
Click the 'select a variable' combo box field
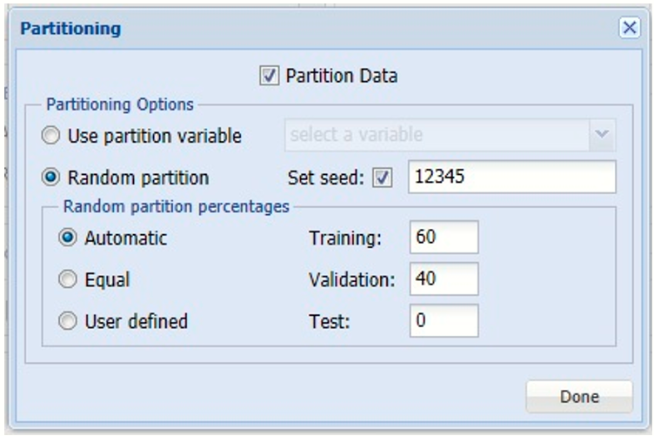coord(435,136)
